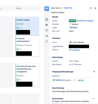The image size is (98, 104).
Task: Click priority arrow on Frontend implementieren card
Action: (x=21, y=49)
